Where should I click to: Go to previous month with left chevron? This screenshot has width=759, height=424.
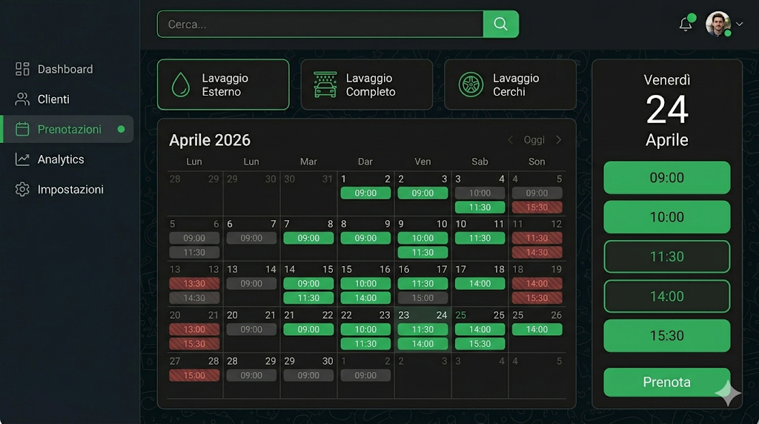510,140
